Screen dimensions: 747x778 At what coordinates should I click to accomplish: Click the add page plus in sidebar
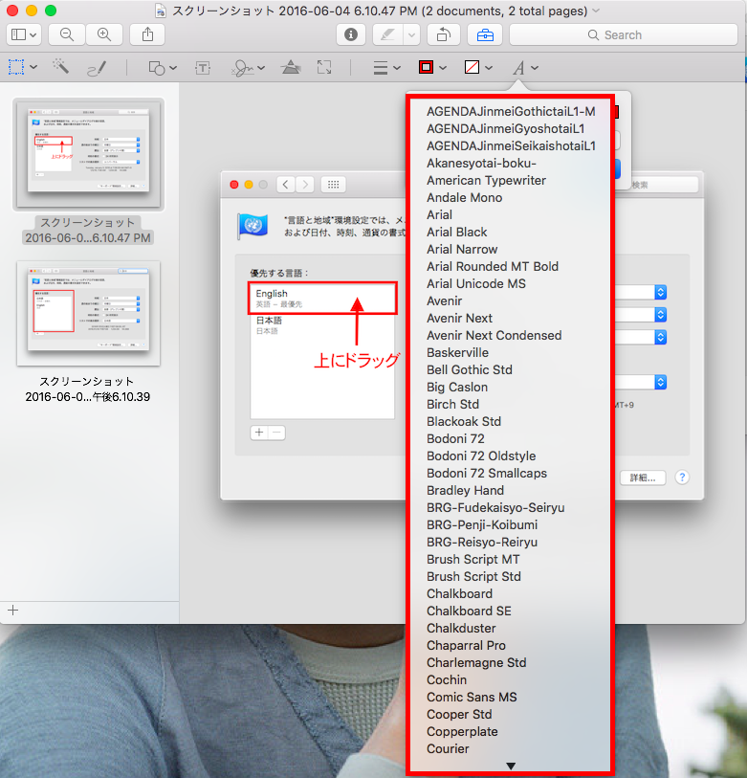(x=12, y=610)
